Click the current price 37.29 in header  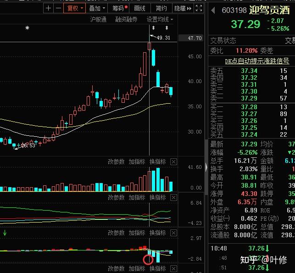click(245, 24)
